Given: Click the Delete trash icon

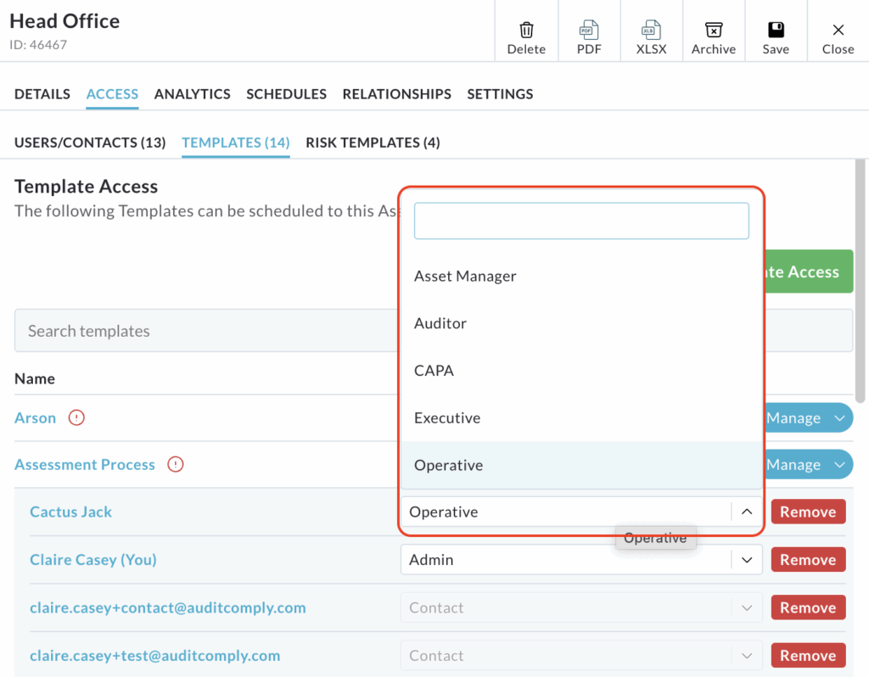Looking at the screenshot, I should click(526, 31).
